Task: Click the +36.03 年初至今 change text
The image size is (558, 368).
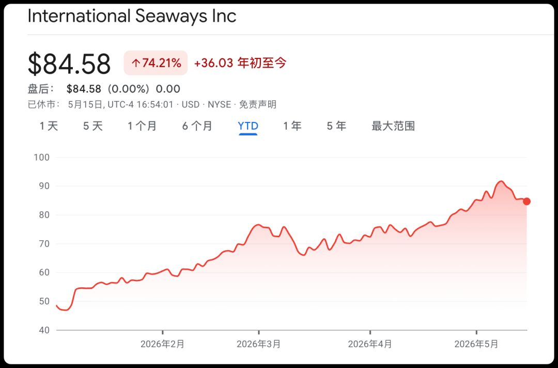Action: tap(240, 63)
